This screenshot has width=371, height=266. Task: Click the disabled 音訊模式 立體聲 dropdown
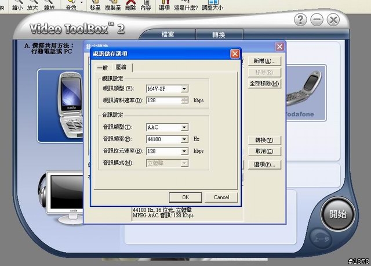(168, 163)
